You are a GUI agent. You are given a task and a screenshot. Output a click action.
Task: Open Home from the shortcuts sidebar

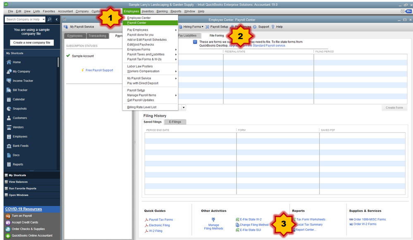(17, 62)
